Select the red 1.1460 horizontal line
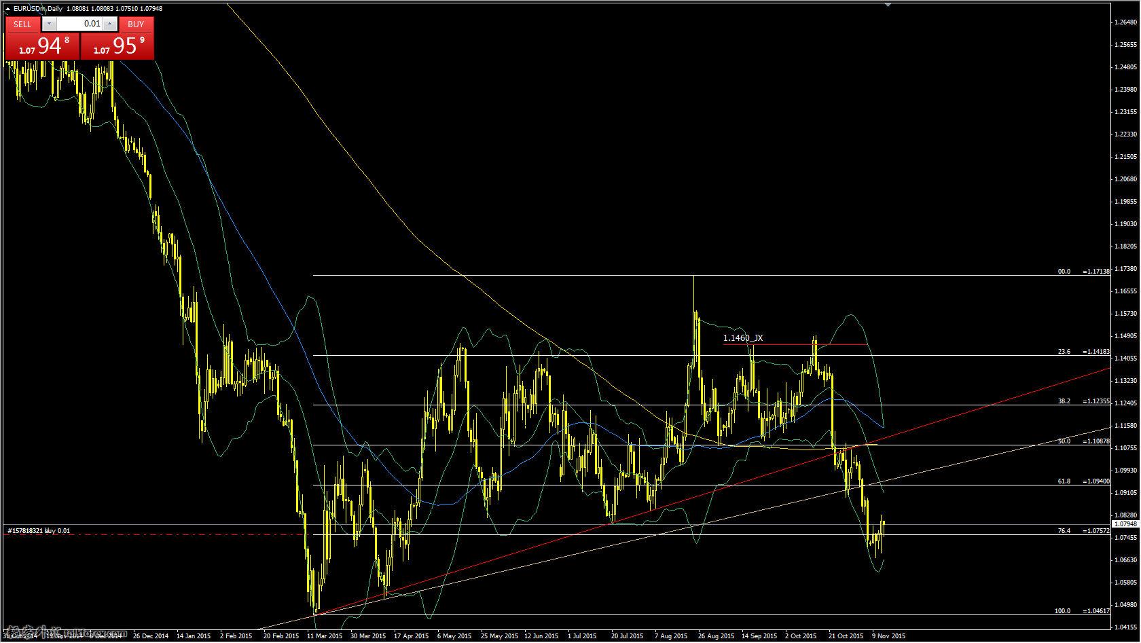 (795, 344)
